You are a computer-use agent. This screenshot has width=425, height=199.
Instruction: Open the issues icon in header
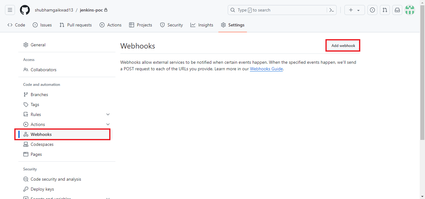tap(372, 10)
